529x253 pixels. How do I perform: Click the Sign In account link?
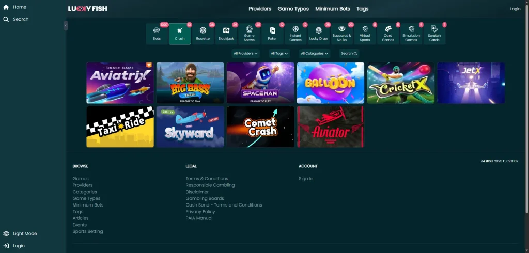[306, 179]
